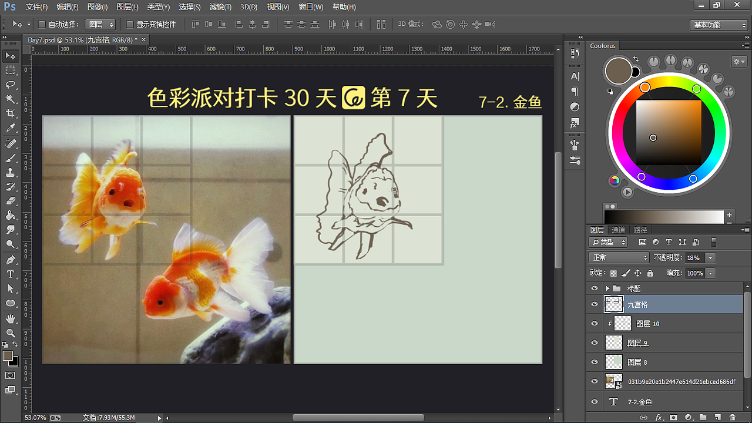Lock transparent pixels icon

(x=613, y=273)
